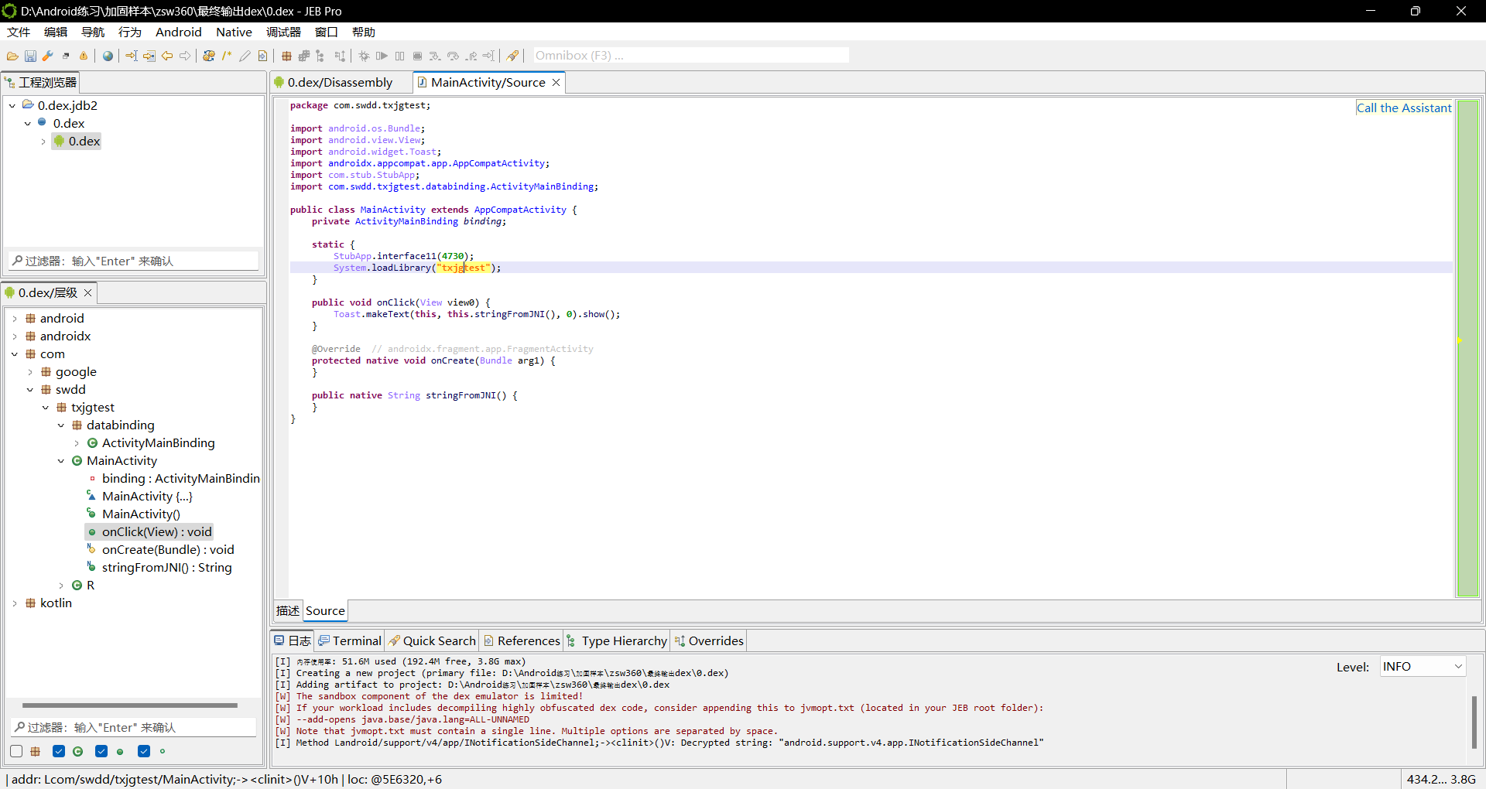Screen dimensions: 1486x789
Task: Open the Terminal tab
Action: pyautogui.click(x=350, y=640)
